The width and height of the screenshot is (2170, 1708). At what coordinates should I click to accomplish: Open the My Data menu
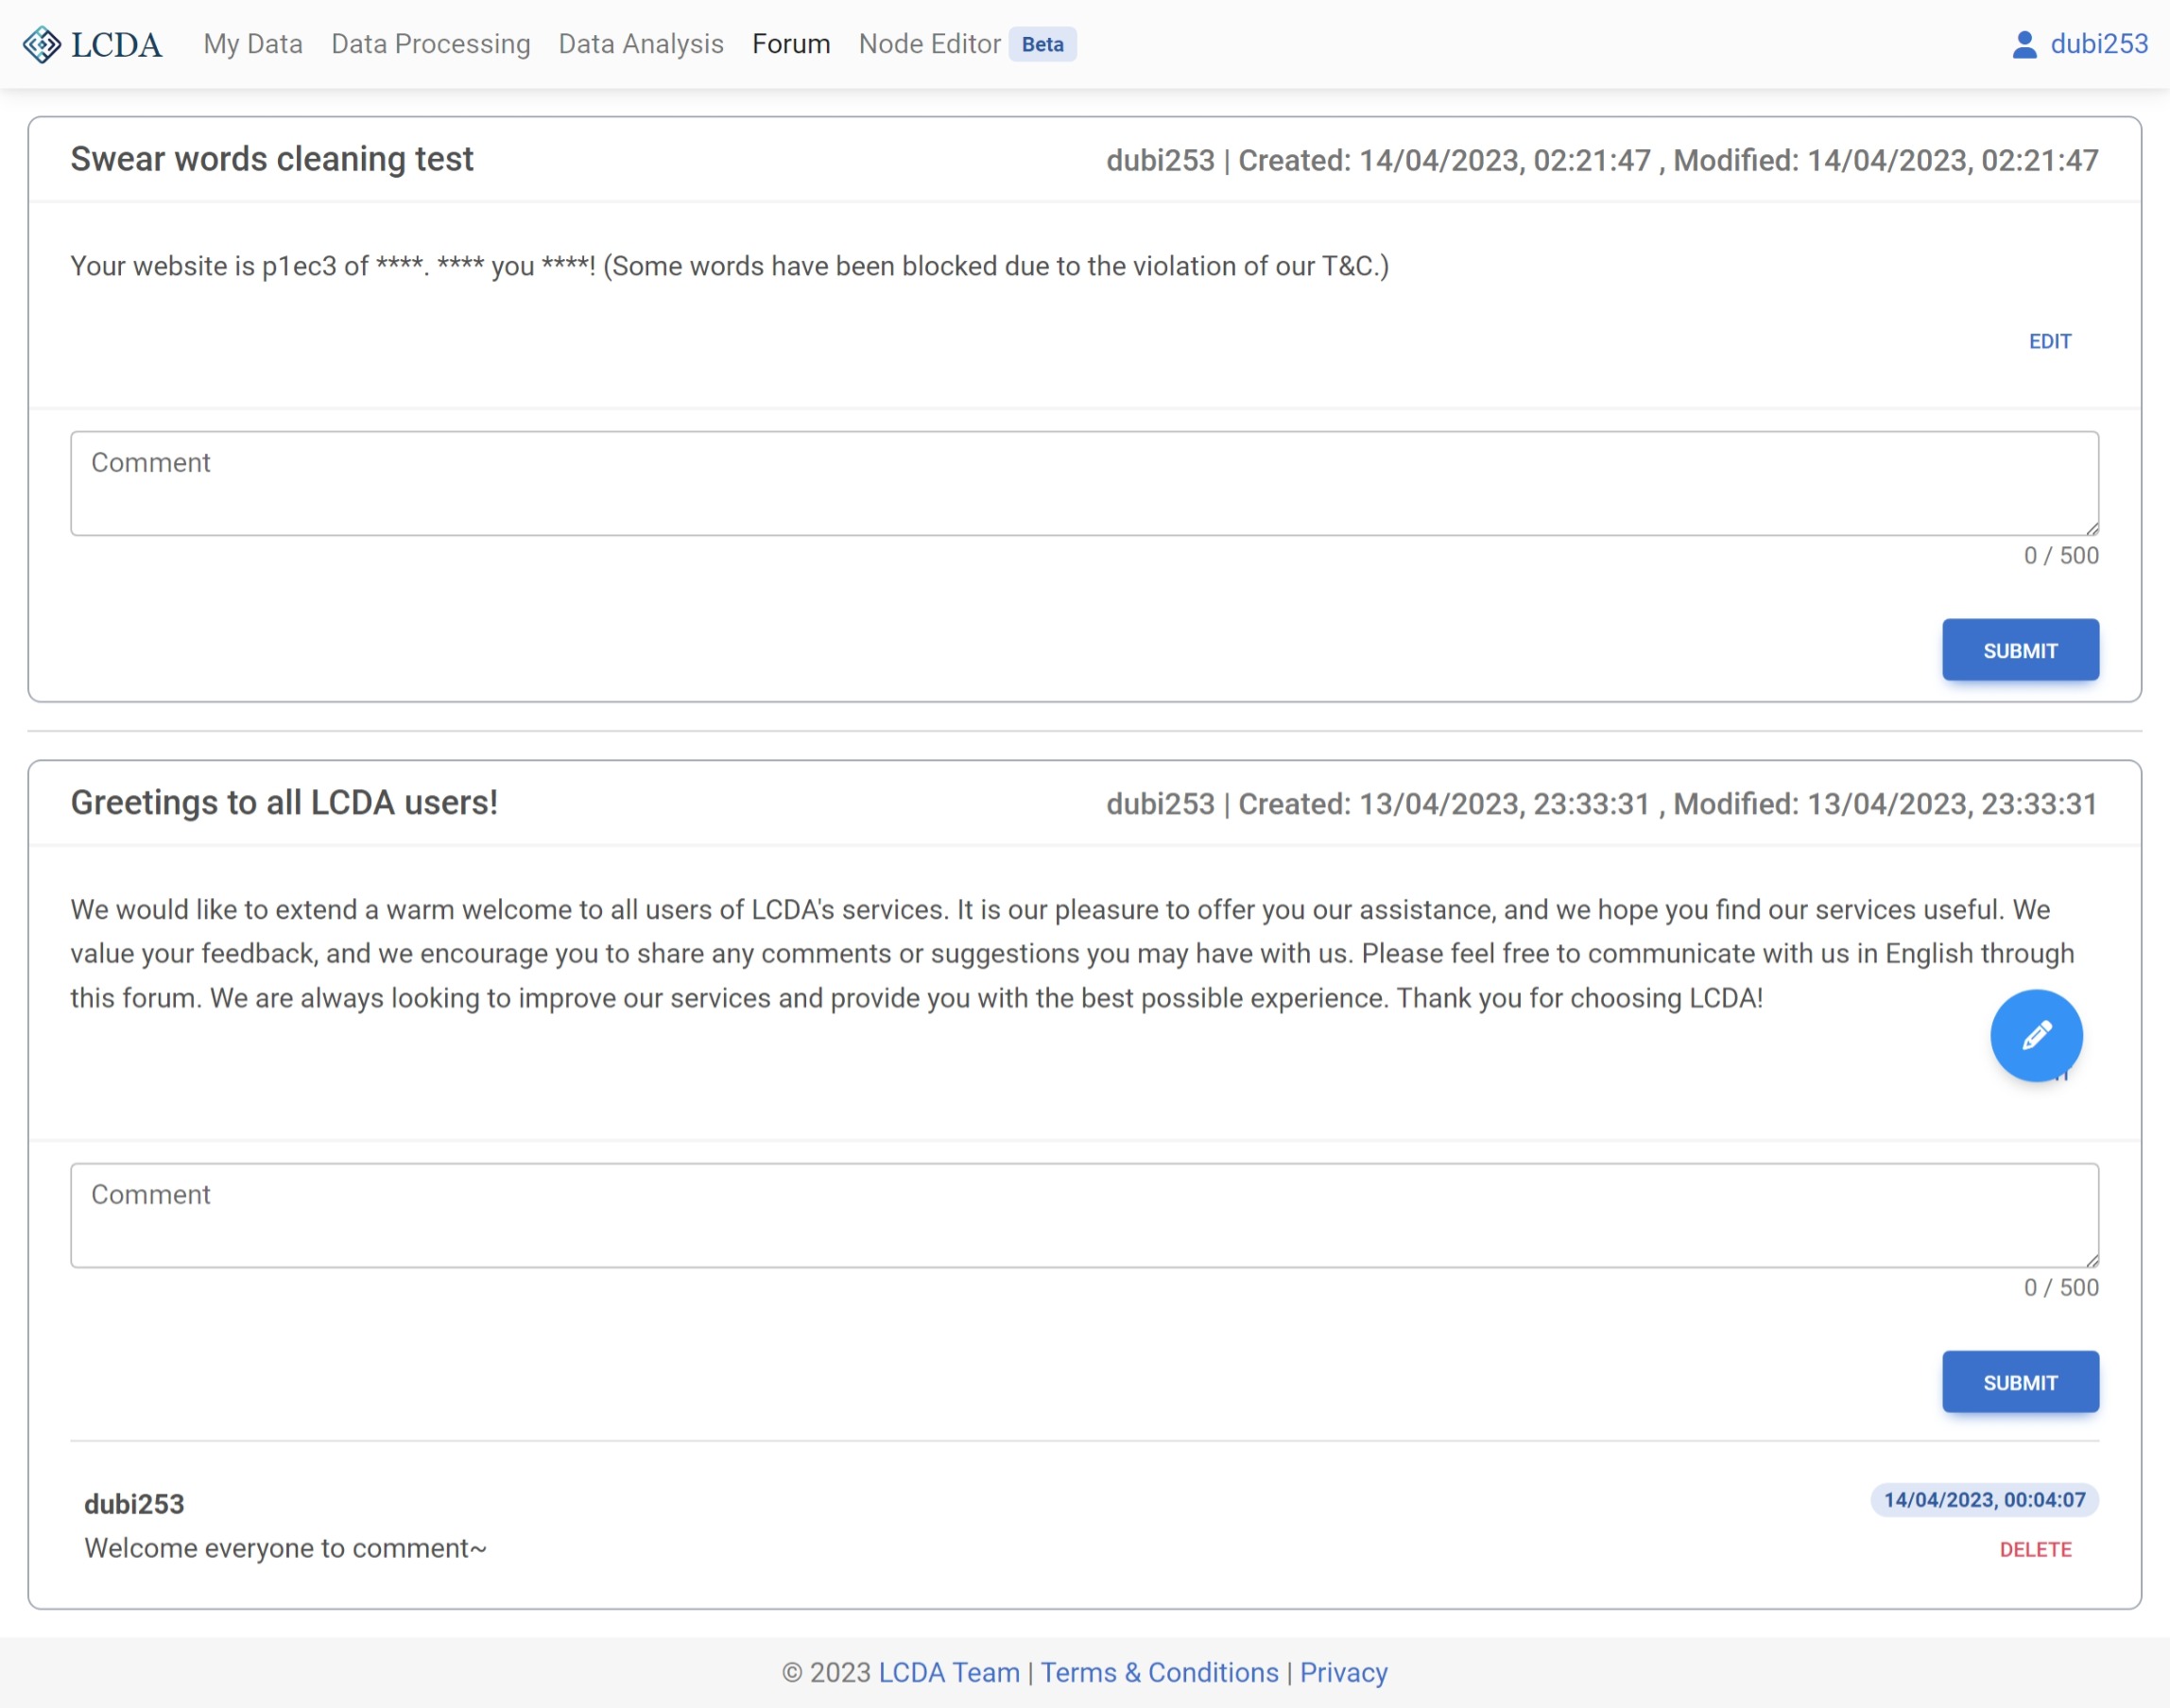tap(252, 45)
